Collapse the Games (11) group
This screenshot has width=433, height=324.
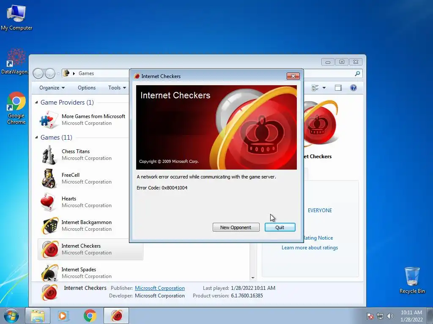pyautogui.click(x=36, y=137)
